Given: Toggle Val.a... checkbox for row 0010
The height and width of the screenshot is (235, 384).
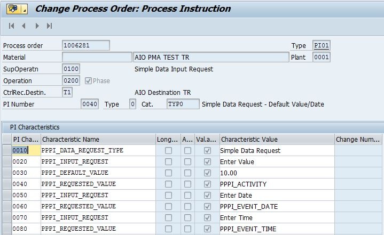Looking at the screenshot, I should click(207, 150).
